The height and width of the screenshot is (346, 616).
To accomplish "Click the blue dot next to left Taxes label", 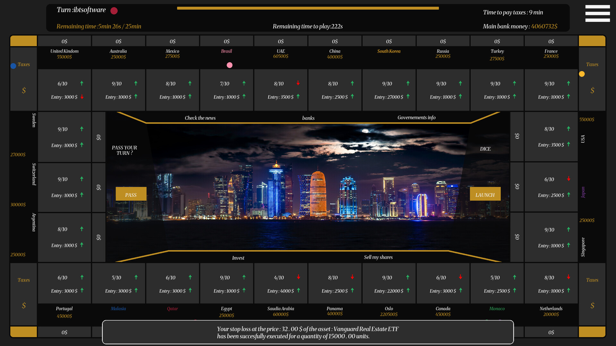I will tap(13, 66).
